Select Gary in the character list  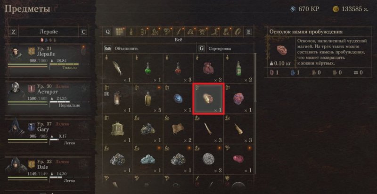click(48, 134)
